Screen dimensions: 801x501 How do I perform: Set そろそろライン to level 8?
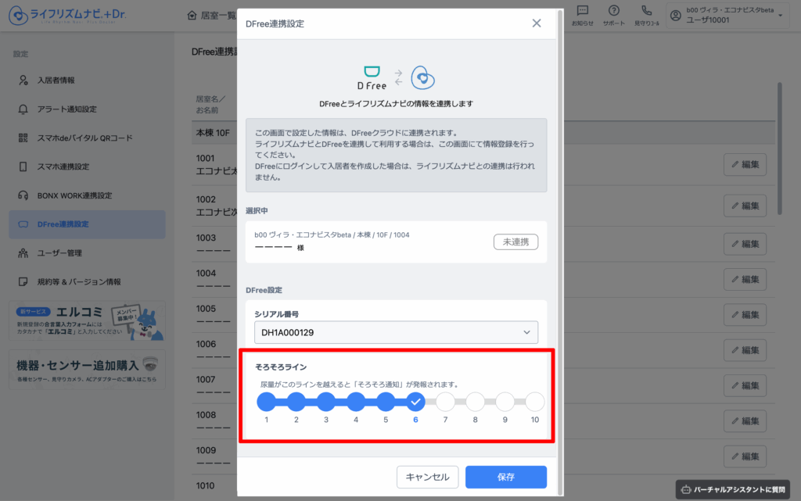(x=475, y=402)
